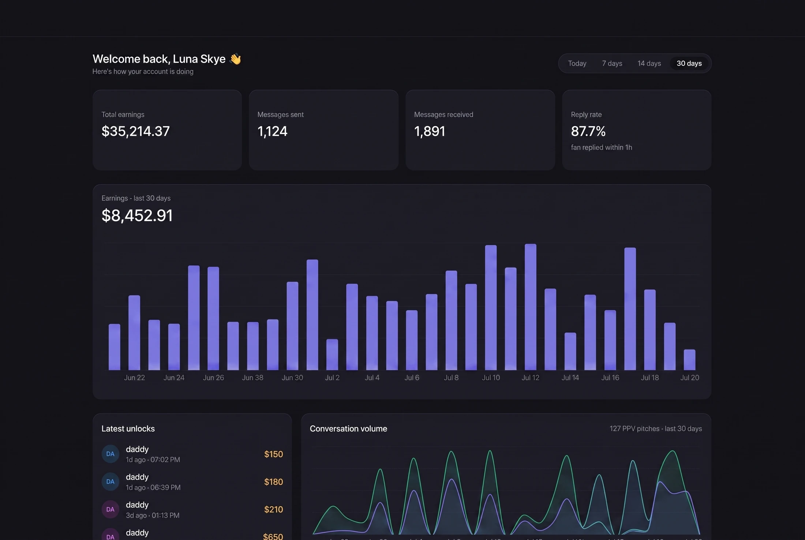805x540 pixels.
Task: Click '1d ago · 06:39 PM' timestamp
Action: (x=153, y=487)
